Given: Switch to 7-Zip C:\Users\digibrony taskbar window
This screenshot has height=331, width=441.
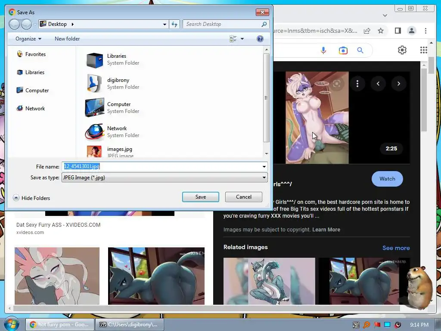Looking at the screenshot, I should point(129,325).
